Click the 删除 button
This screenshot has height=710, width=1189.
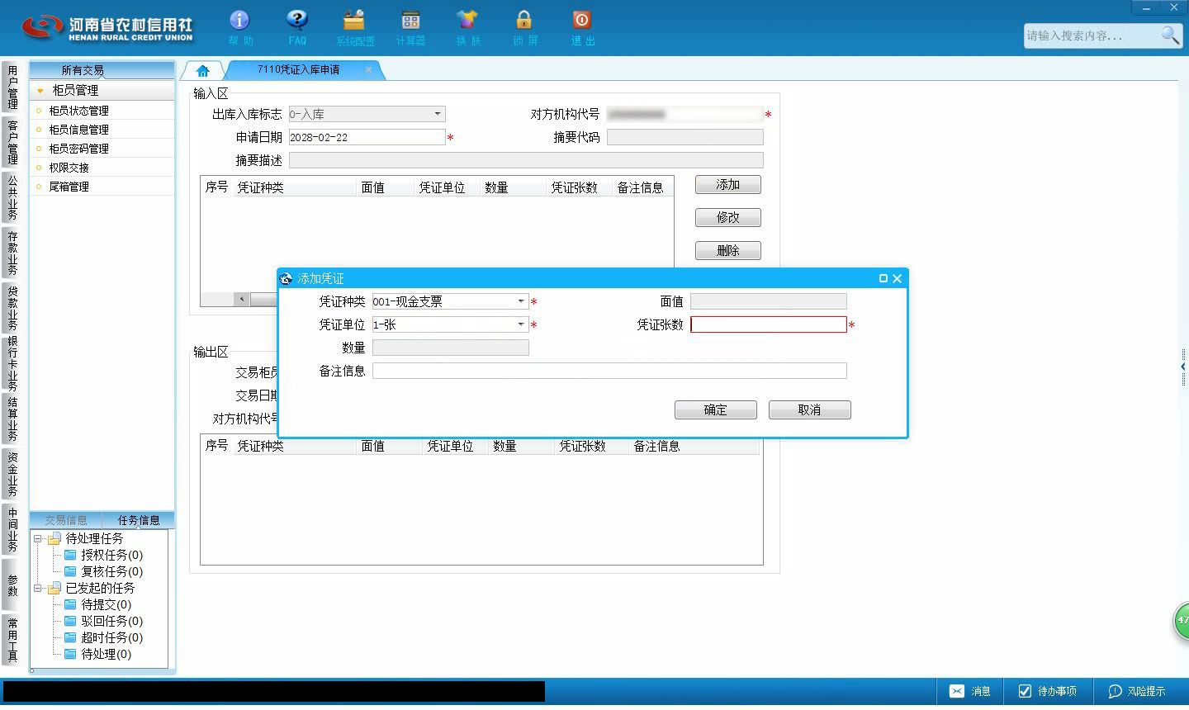[x=728, y=250]
